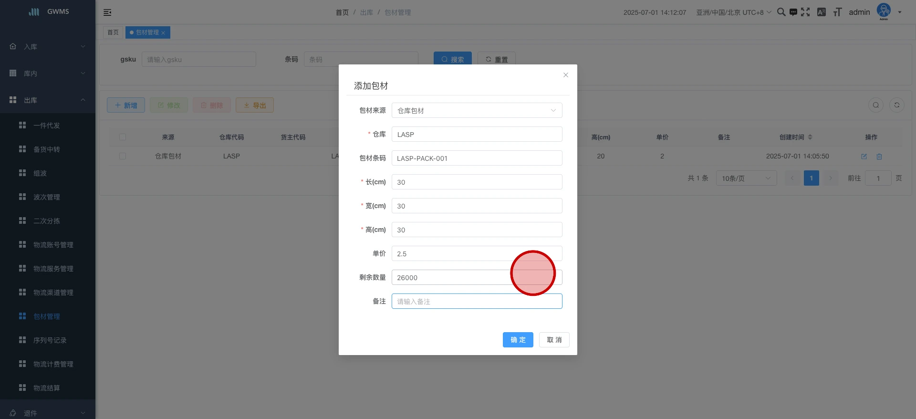The width and height of the screenshot is (916, 419).
Task: Open the header search magnifier icon
Action: pyautogui.click(x=781, y=12)
